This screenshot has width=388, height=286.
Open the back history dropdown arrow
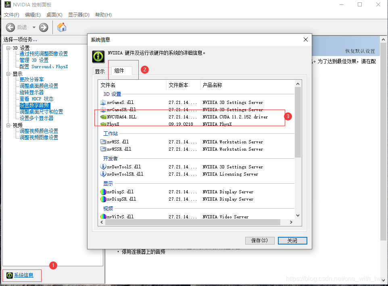click(34, 27)
